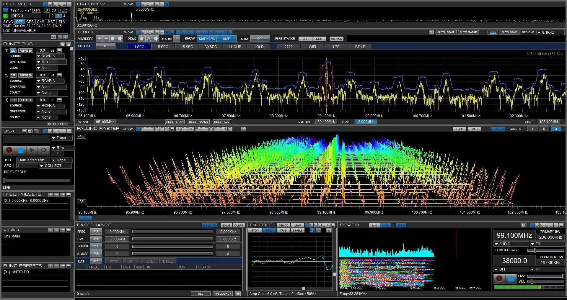Screen dimensions: 567x300
Task: Save frequency presets with floppy icon
Action: 69,195
